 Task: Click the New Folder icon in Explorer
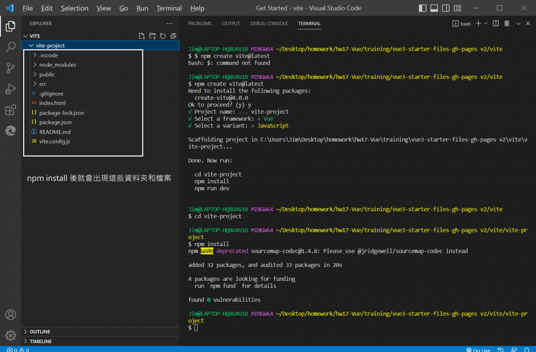(x=152, y=36)
